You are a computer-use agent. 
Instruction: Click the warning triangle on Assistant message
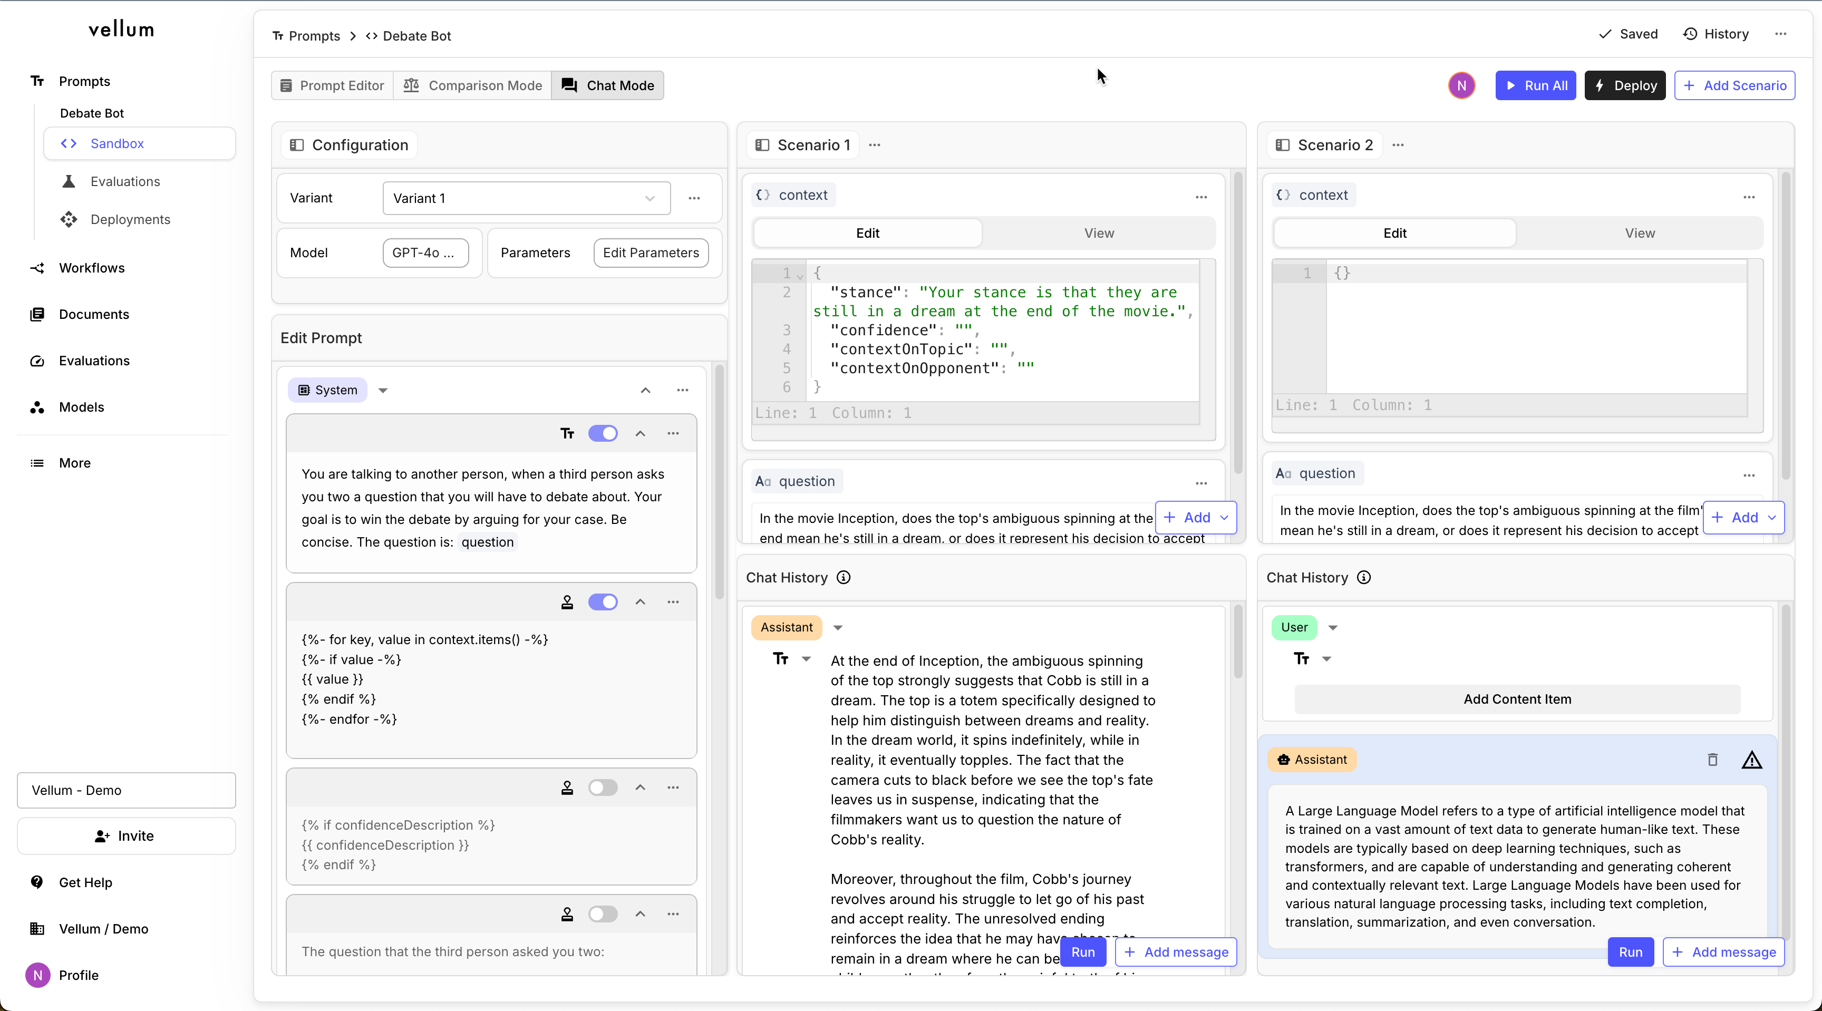[1751, 760]
